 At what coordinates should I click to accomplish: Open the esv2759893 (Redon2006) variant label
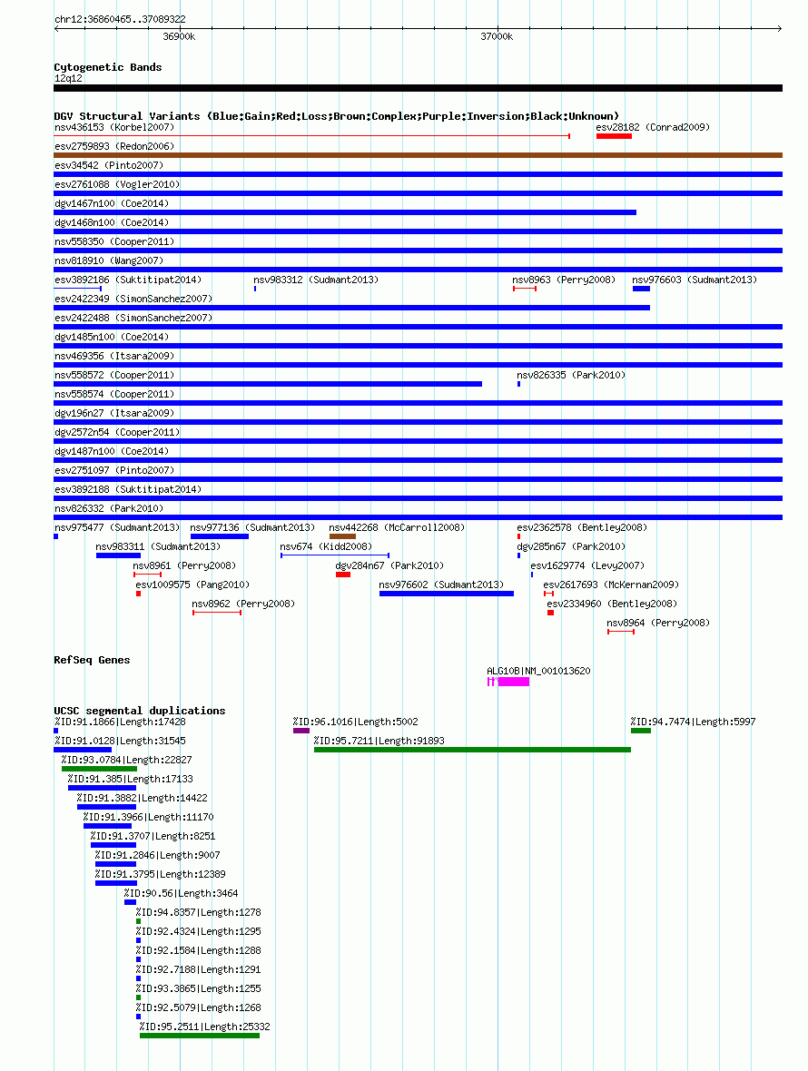[114, 146]
